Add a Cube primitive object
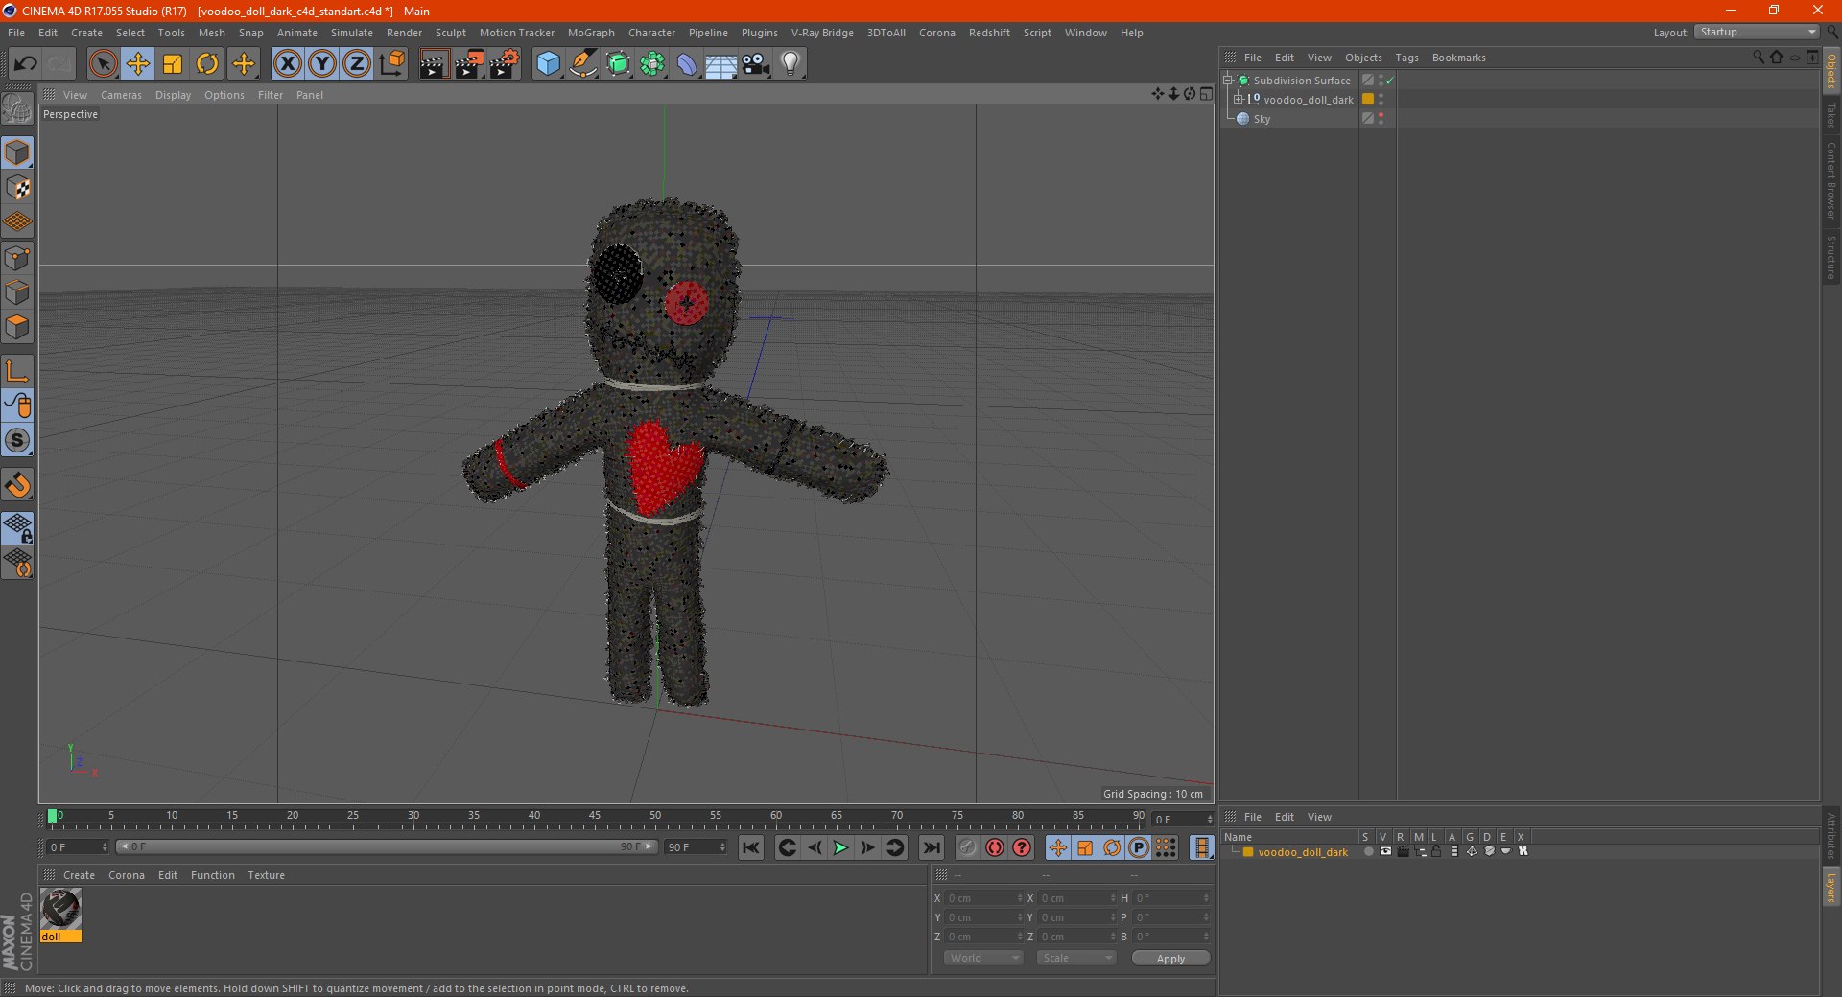The height and width of the screenshot is (997, 1842). tap(548, 64)
